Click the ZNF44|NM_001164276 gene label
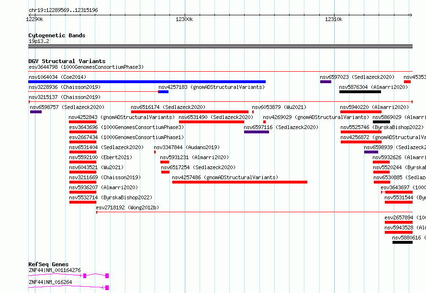The width and height of the screenshot is (426, 293). (x=55, y=270)
